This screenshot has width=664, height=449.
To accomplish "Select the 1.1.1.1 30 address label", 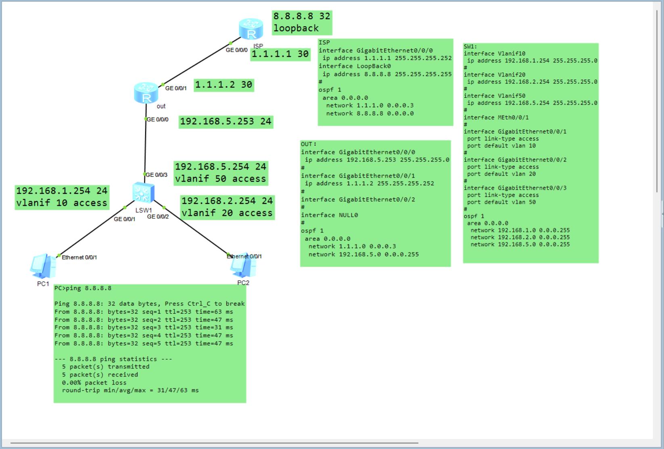I will (x=280, y=54).
